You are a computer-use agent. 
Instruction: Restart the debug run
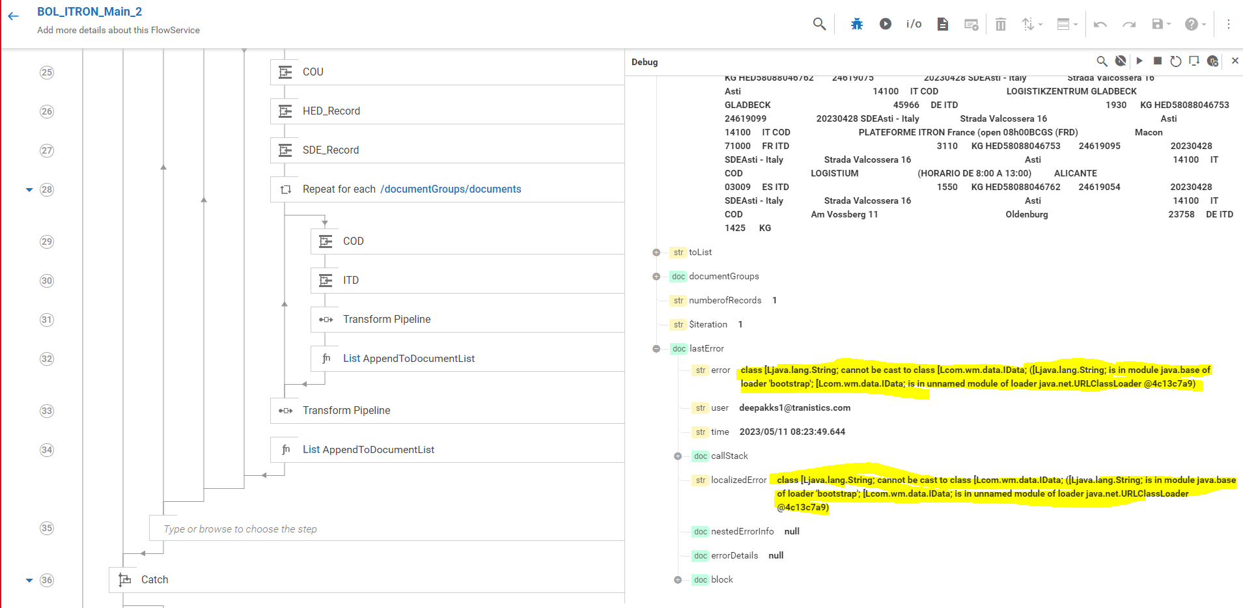coord(1175,61)
